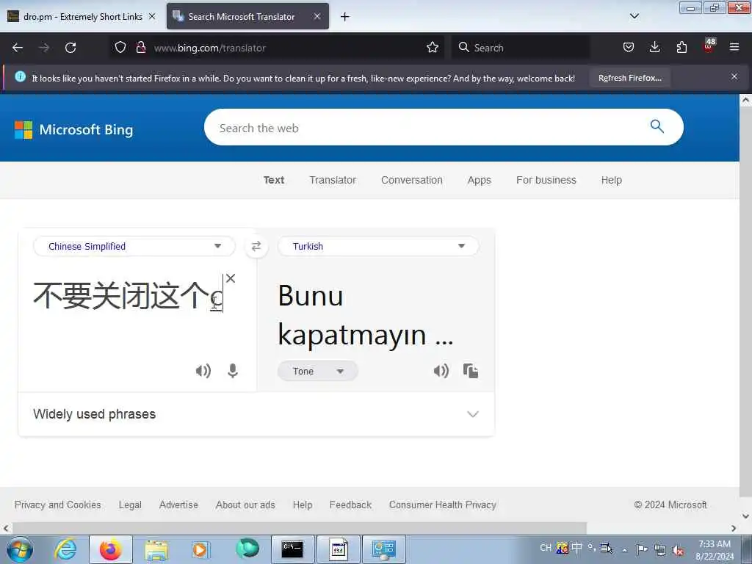
Task: Open Firefox from the taskbar
Action: (111, 549)
